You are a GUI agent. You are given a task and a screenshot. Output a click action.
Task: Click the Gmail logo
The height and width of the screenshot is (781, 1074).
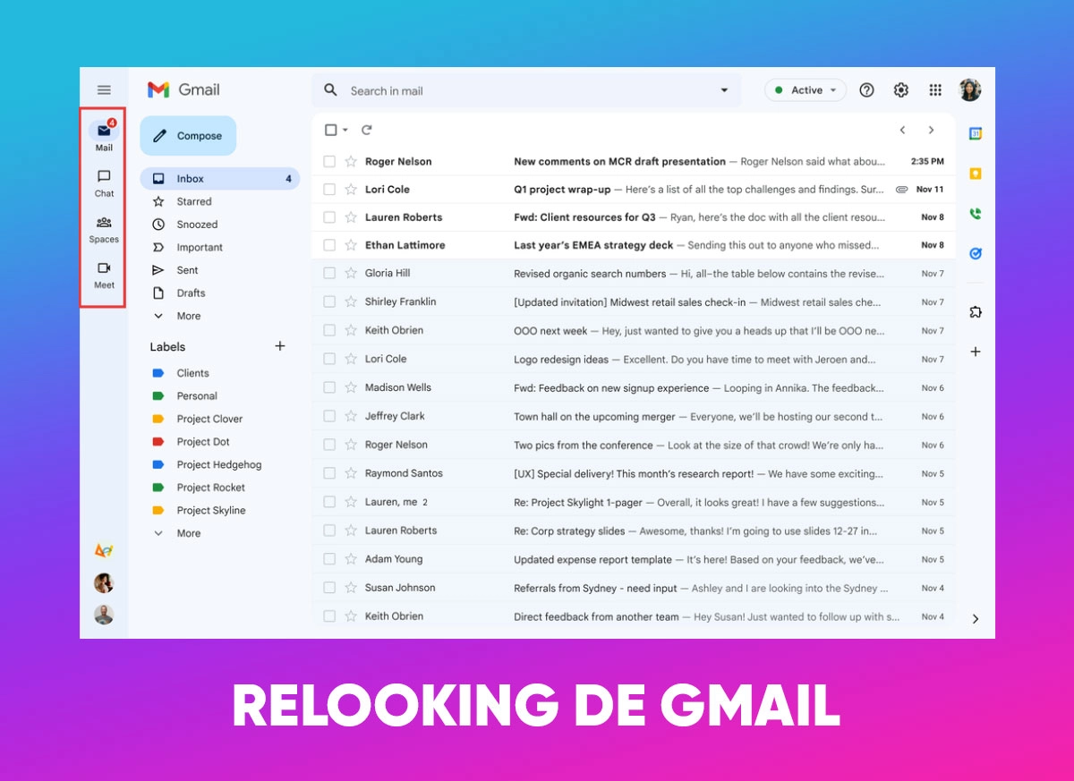tap(183, 89)
